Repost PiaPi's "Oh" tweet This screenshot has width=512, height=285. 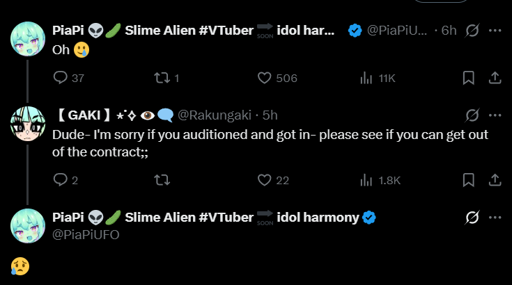(x=162, y=78)
